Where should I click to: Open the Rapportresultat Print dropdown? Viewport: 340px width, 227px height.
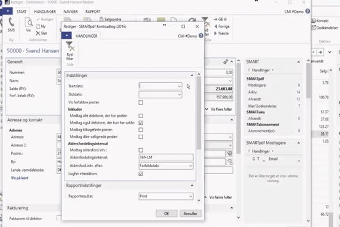click(x=191, y=196)
